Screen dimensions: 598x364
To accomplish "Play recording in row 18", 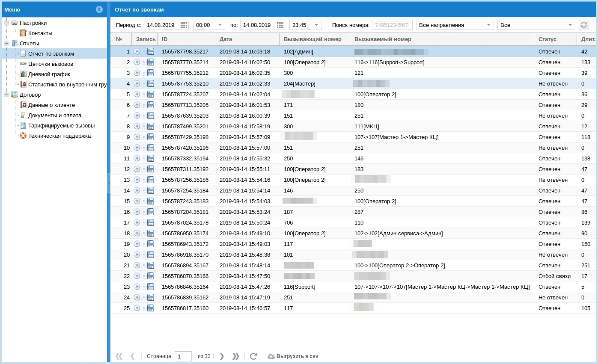I will click(x=137, y=233).
